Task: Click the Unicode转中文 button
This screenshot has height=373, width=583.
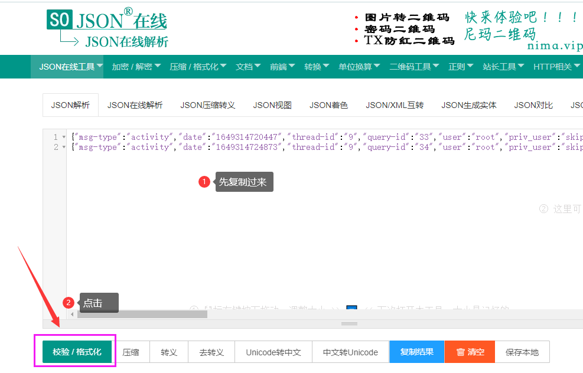Action: coord(273,352)
